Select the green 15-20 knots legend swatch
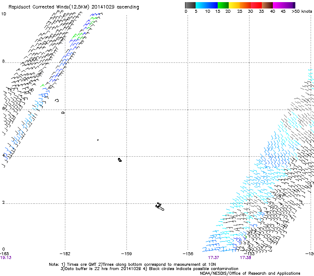This screenshot has height=276, width=314. coord(223,5)
